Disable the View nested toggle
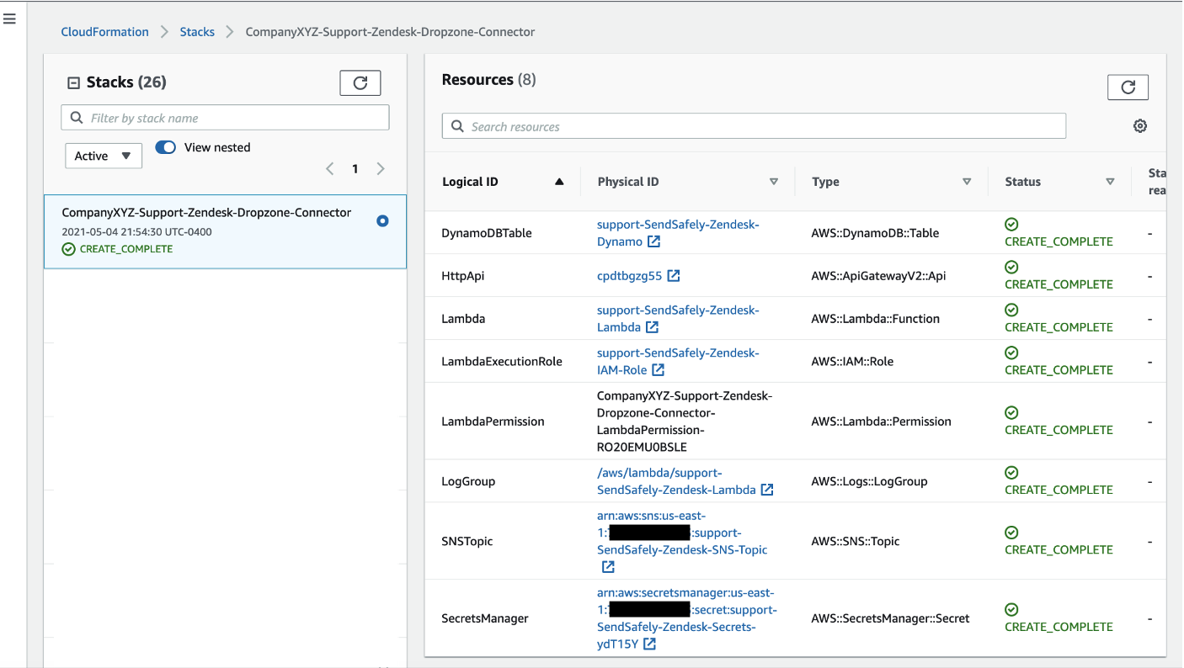The height and width of the screenshot is (668, 1184). 165,146
